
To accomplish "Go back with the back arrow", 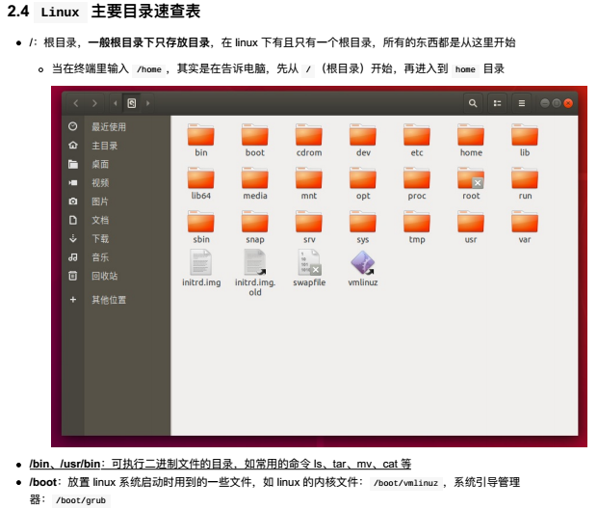I will coord(76,103).
